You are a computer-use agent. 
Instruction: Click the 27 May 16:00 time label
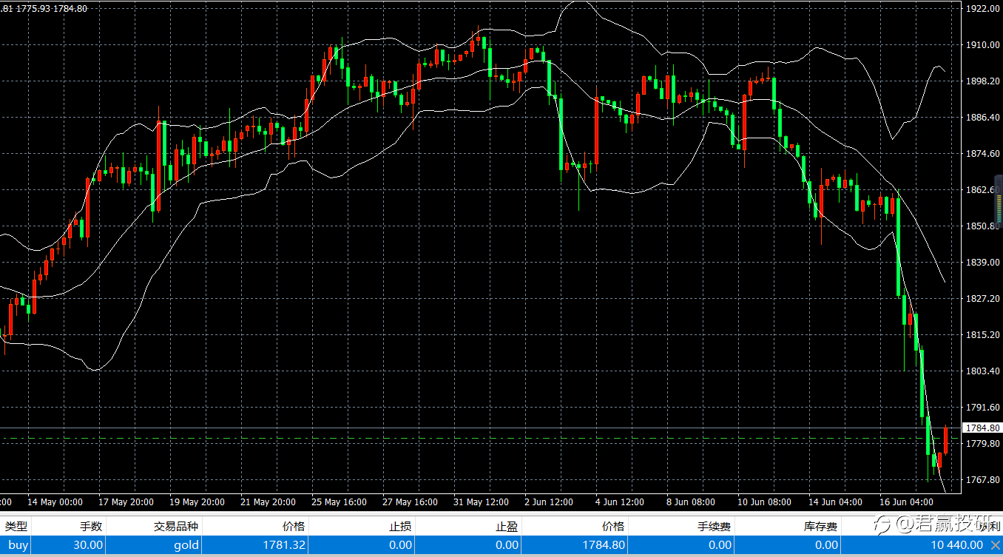point(410,502)
